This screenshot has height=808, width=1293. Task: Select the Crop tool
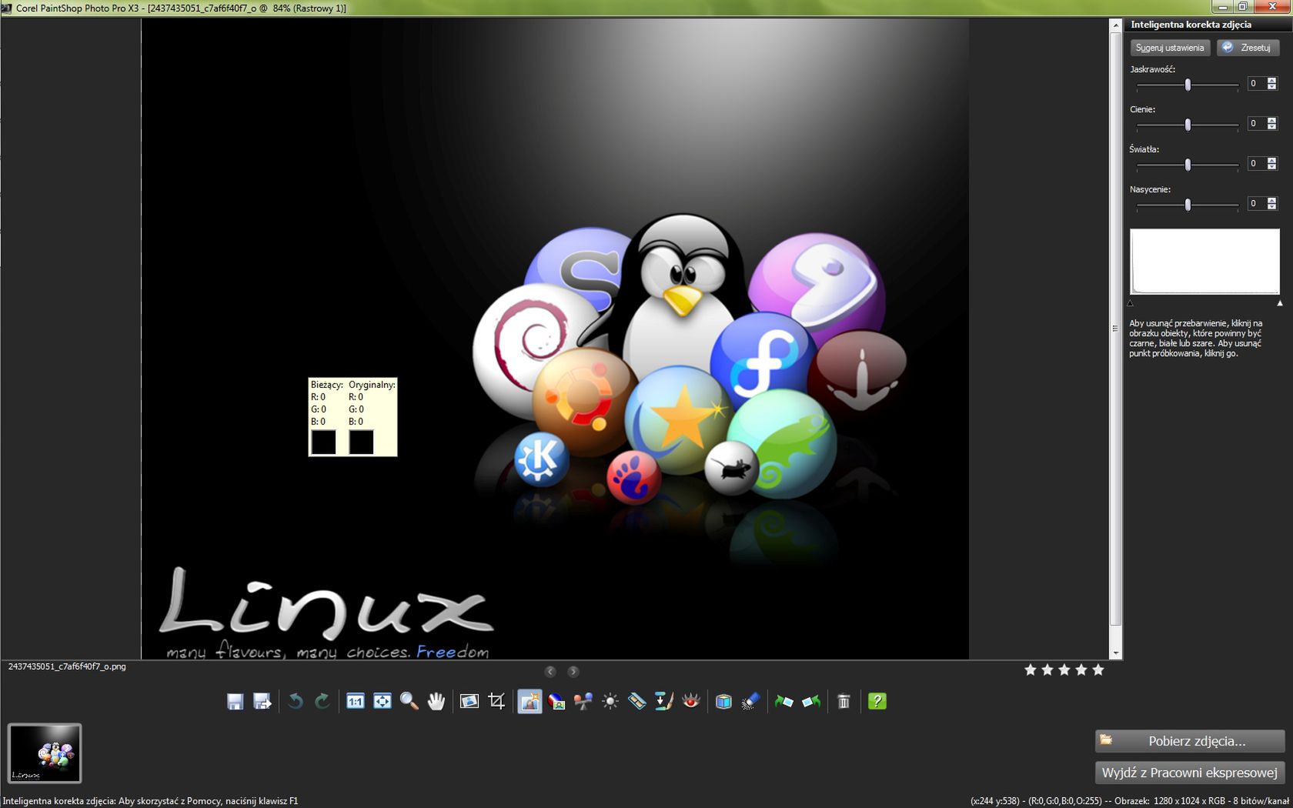pos(496,701)
